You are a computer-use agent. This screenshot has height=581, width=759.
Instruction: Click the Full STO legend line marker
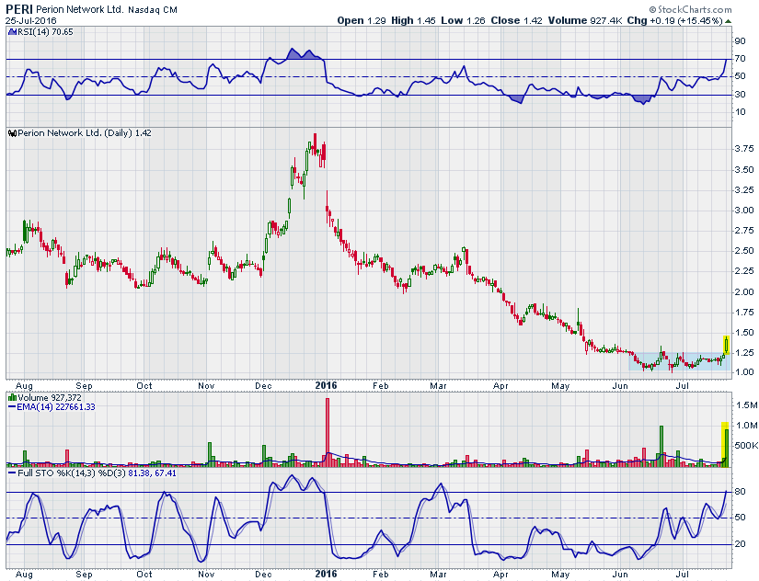[x=11, y=473]
